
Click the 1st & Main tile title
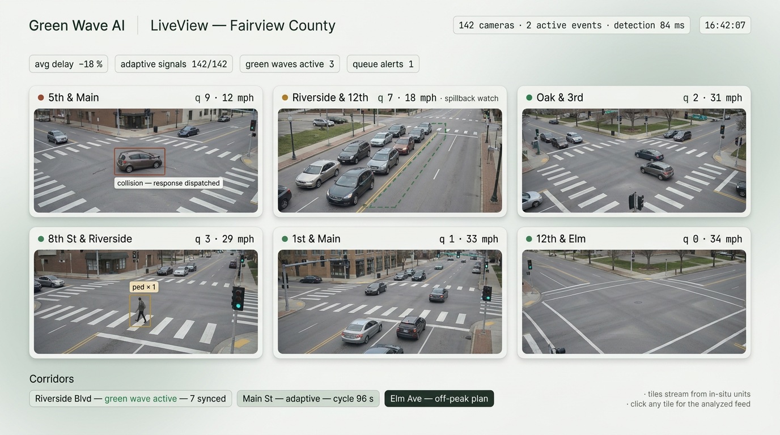point(316,239)
